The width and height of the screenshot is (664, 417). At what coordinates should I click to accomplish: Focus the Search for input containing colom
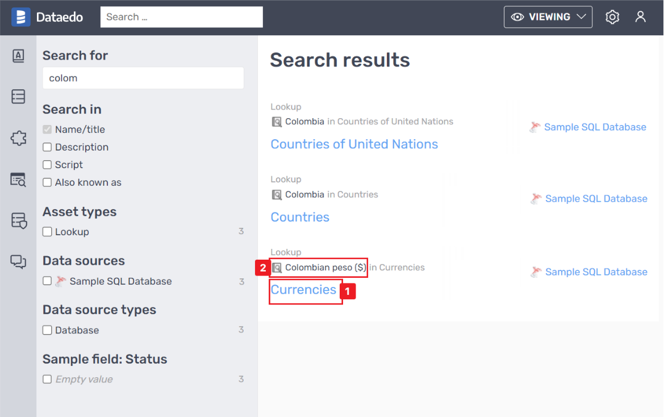[143, 78]
